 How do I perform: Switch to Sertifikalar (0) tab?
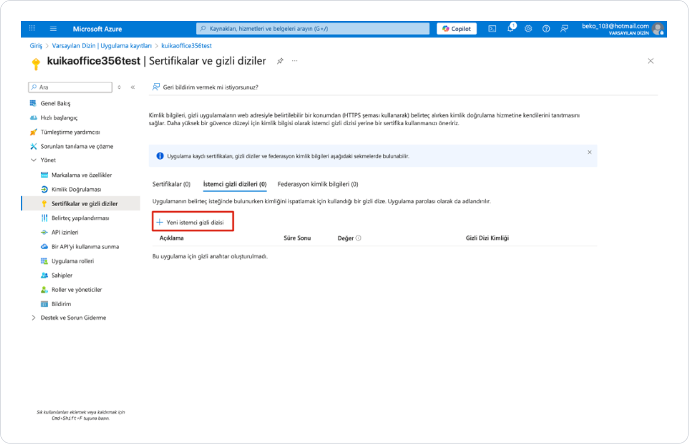tap(171, 184)
